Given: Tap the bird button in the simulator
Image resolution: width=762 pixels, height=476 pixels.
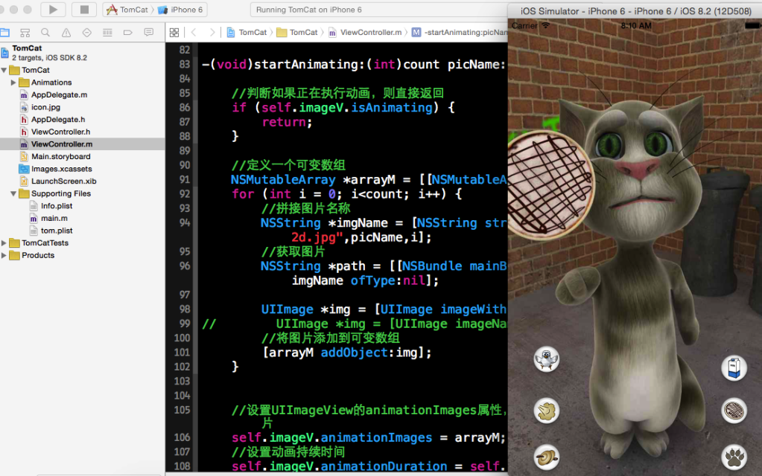Looking at the screenshot, I should (547, 360).
